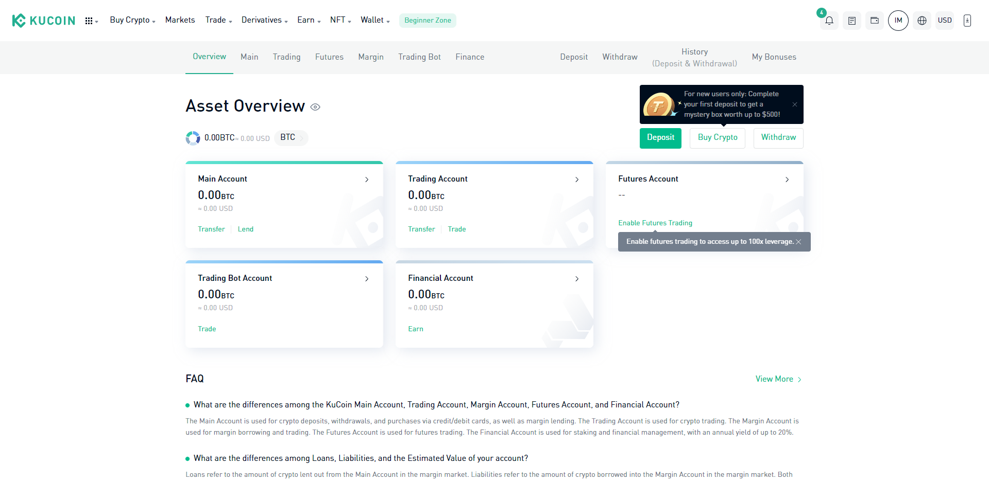The image size is (989, 482).
Task: Click the asset donut chart icon
Action: click(193, 138)
